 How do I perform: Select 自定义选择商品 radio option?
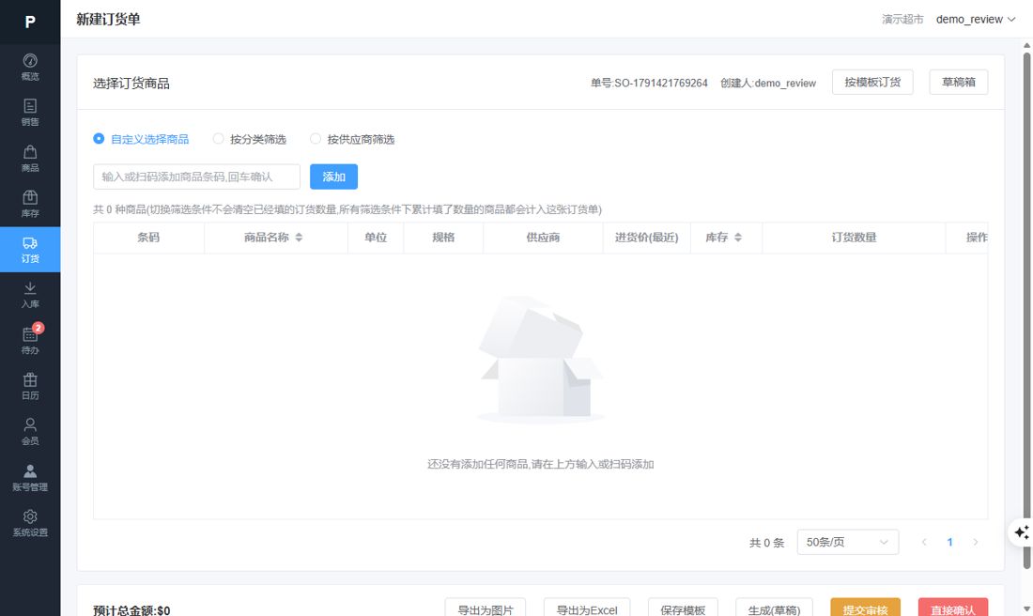[x=141, y=139]
